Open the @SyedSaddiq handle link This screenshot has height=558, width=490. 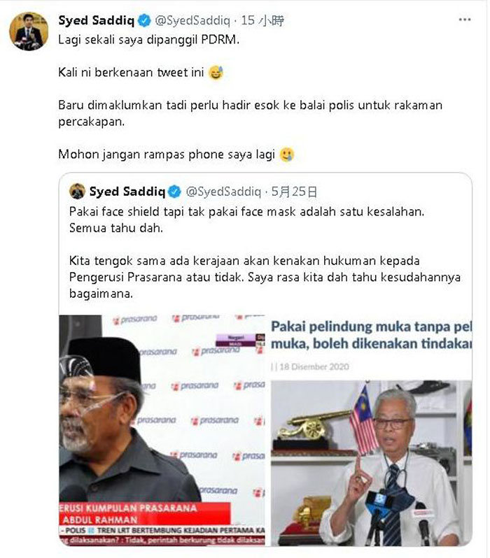point(192,21)
